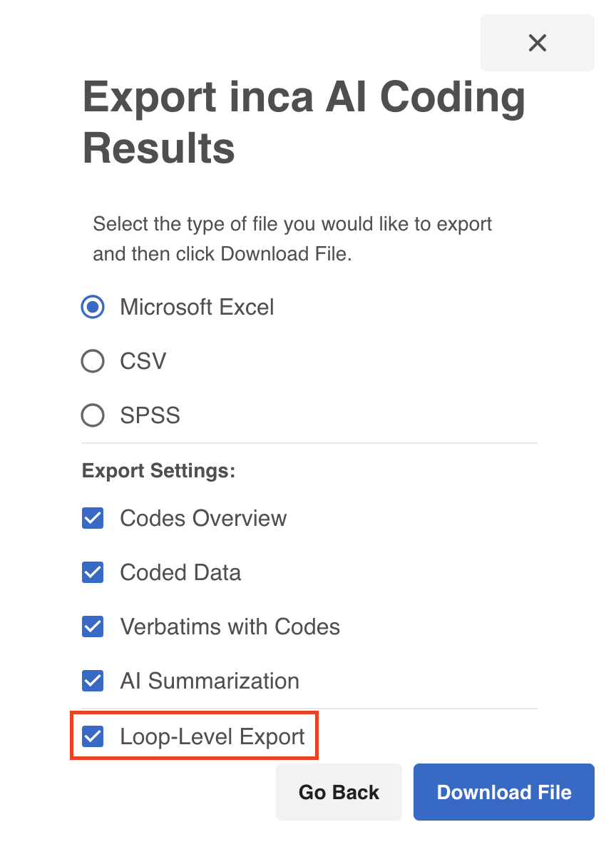Turn off the AI Summarization checkbox

pyautogui.click(x=93, y=681)
